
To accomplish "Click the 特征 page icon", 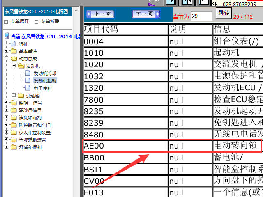I will (x=13, y=44).
